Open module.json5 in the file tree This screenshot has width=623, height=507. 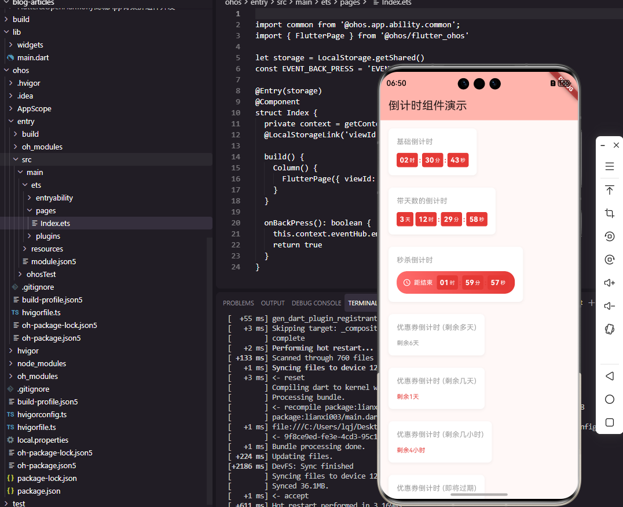click(54, 261)
